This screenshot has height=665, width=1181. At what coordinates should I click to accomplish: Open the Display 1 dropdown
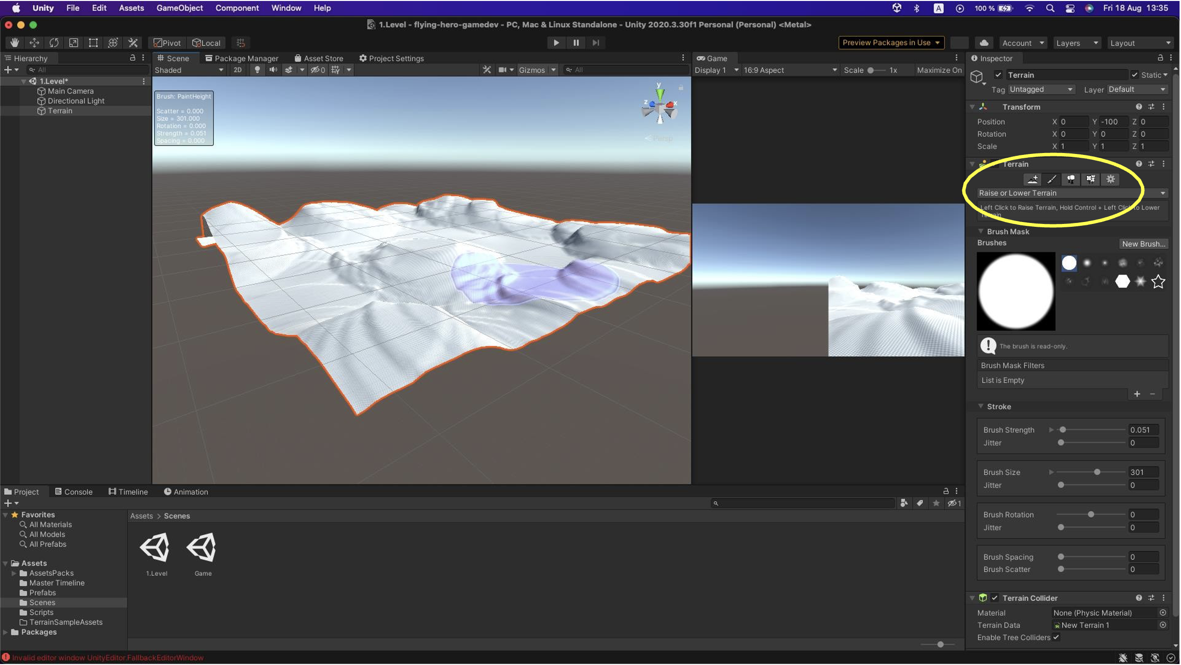click(717, 70)
